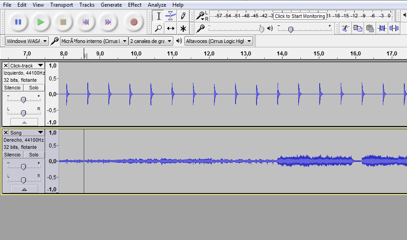Image resolution: width=407 pixels, height=240 pixels.
Task: Select the Selection (I-beam) tool
Action: point(159,16)
